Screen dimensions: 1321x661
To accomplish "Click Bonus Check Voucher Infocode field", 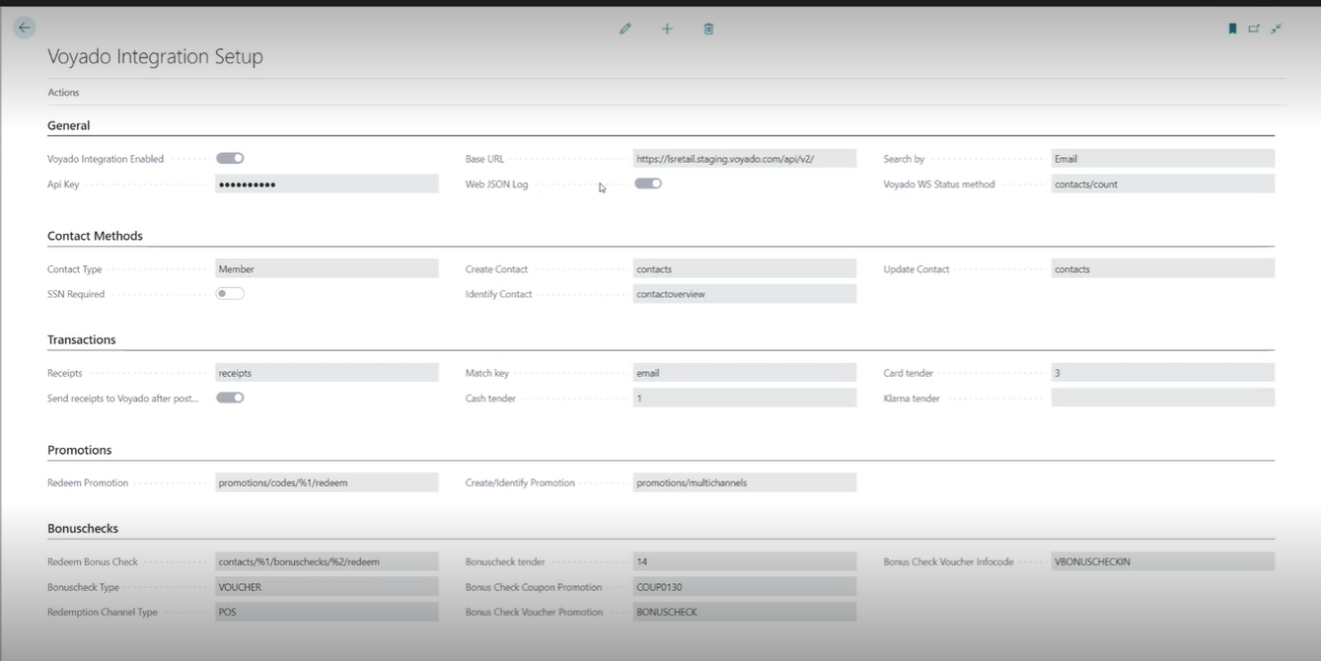I will click(1163, 562).
